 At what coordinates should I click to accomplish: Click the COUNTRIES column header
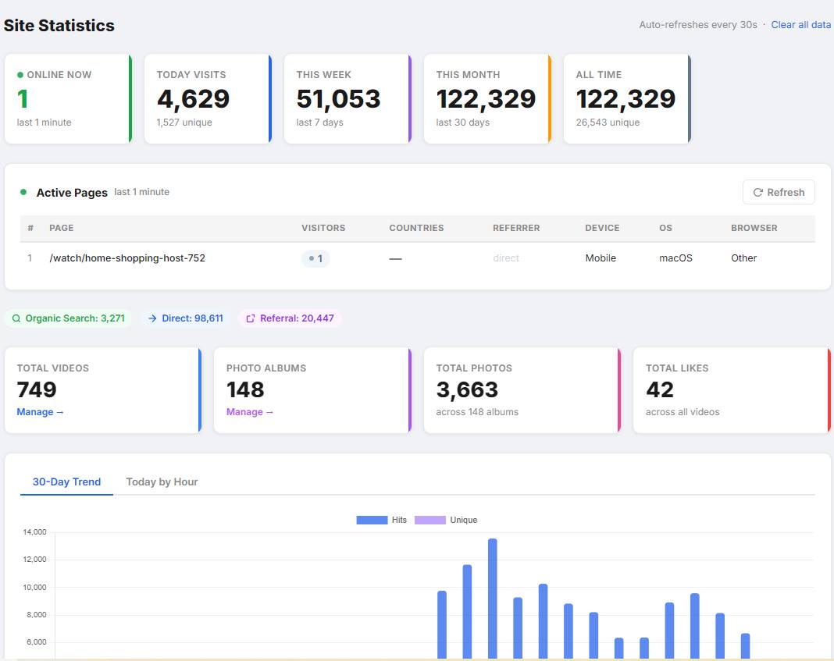click(416, 228)
